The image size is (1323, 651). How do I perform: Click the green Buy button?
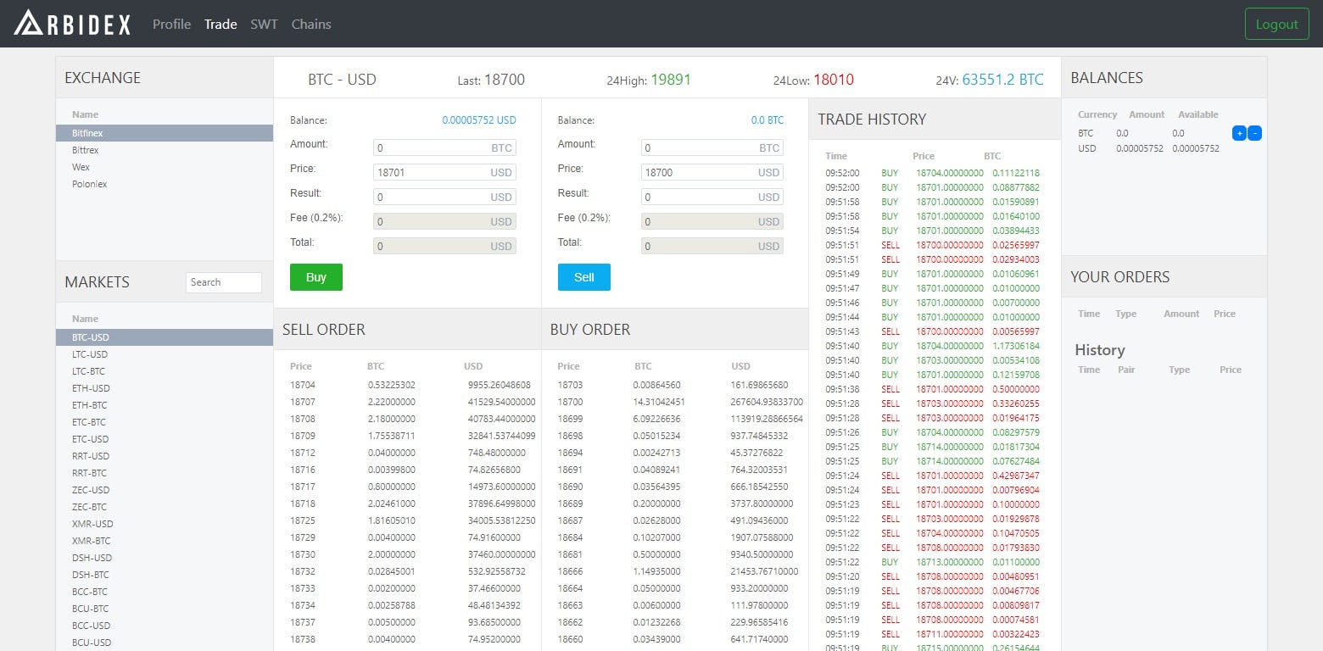[x=315, y=277]
